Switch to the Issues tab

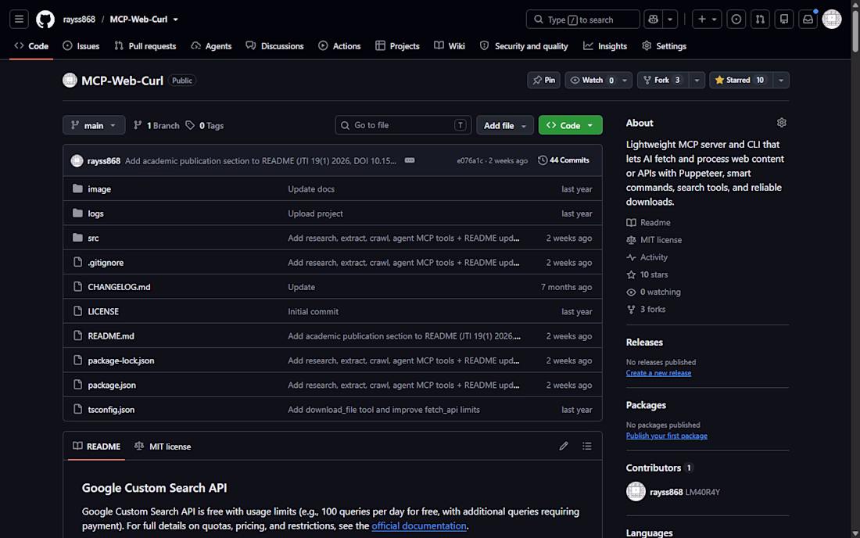(x=81, y=46)
